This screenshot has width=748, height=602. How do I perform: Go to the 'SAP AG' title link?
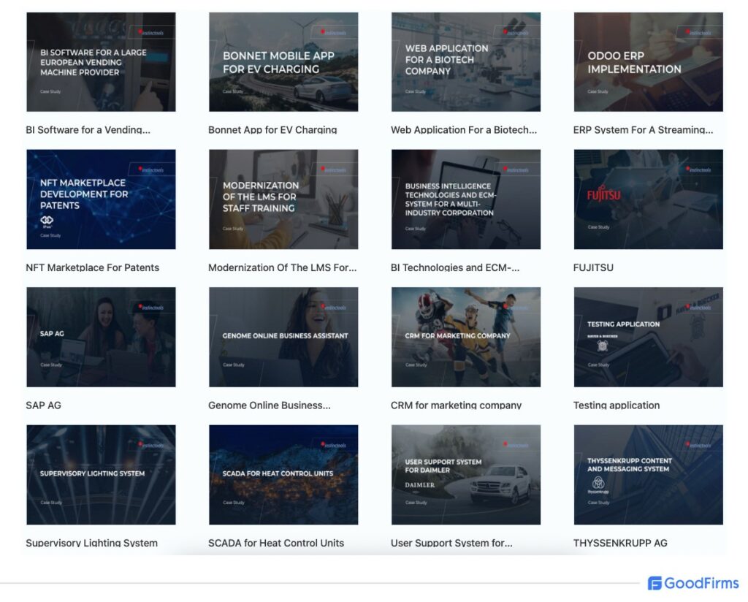tap(43, 405)
